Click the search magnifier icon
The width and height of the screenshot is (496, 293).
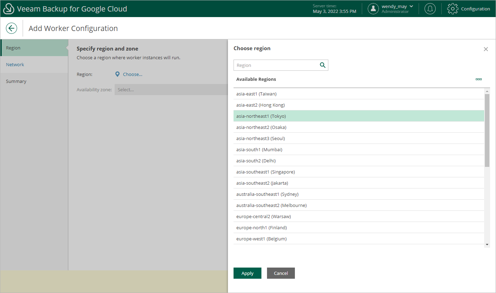point(323,65)
